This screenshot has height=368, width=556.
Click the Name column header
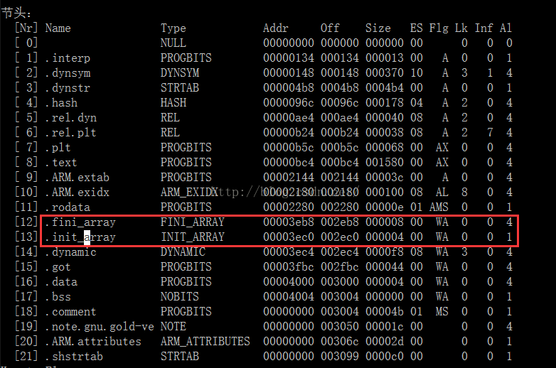58,28
